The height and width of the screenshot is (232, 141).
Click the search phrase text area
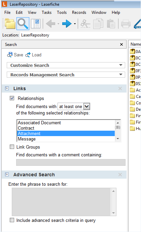pyautogui.click(x=61, y=202)
